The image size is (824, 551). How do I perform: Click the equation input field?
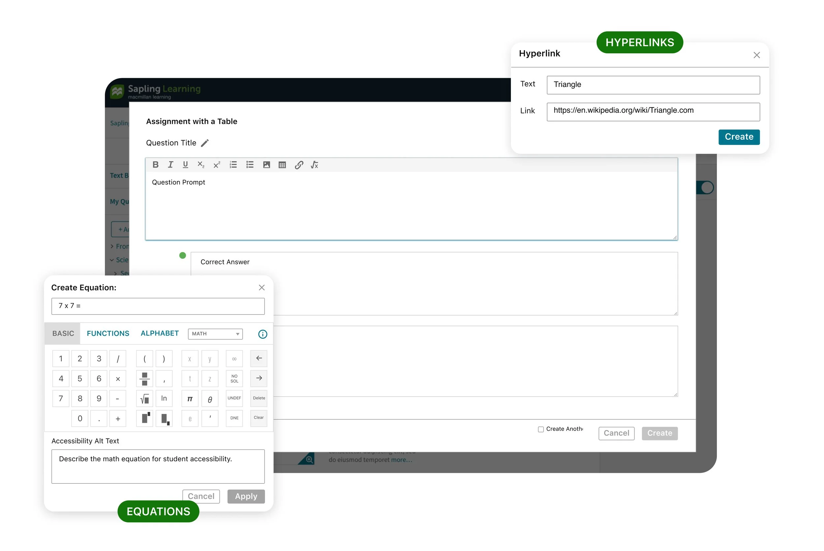tap(158, 306)
